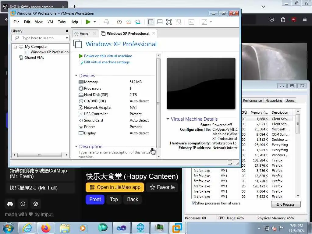The image size is (312, 234).
Task: Open the stretch display dropdown arrow
Action: [211, 22]
